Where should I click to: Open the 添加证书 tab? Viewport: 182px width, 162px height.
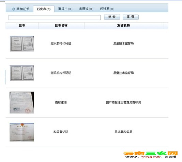tap(21, 9)
